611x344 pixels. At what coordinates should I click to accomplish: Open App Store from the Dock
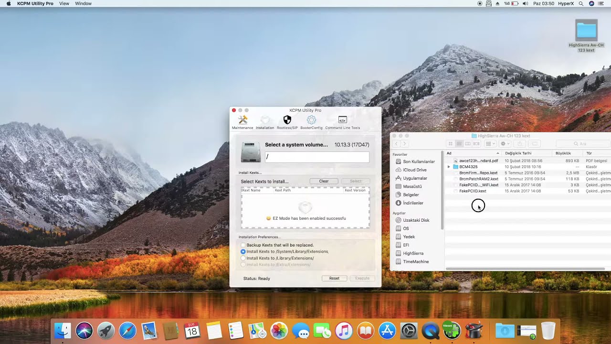click(x=387, y=331)
